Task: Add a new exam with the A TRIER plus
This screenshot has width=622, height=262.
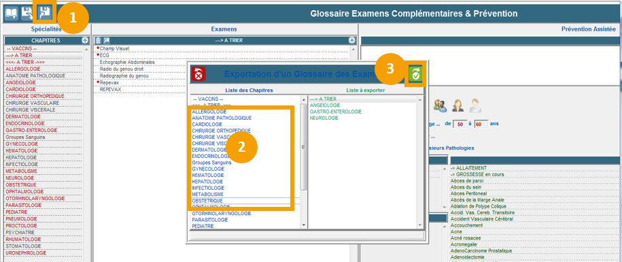Action: tap(352, 41)
